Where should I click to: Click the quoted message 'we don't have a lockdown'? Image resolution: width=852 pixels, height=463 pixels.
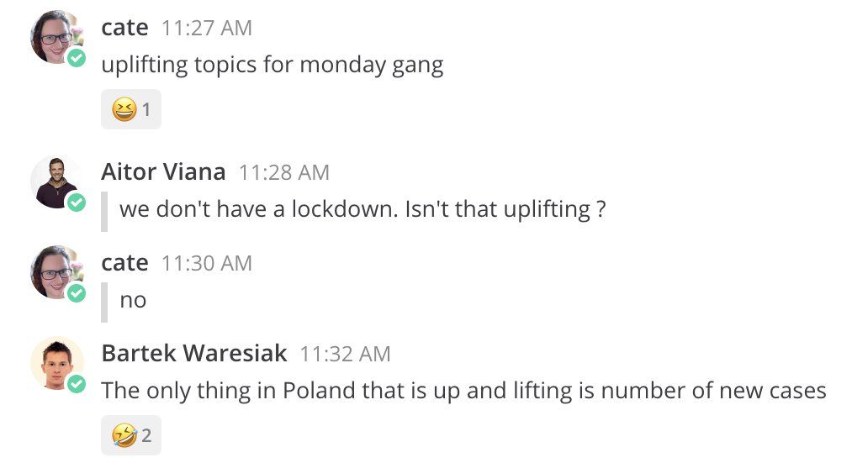click(x=362, y=209)
